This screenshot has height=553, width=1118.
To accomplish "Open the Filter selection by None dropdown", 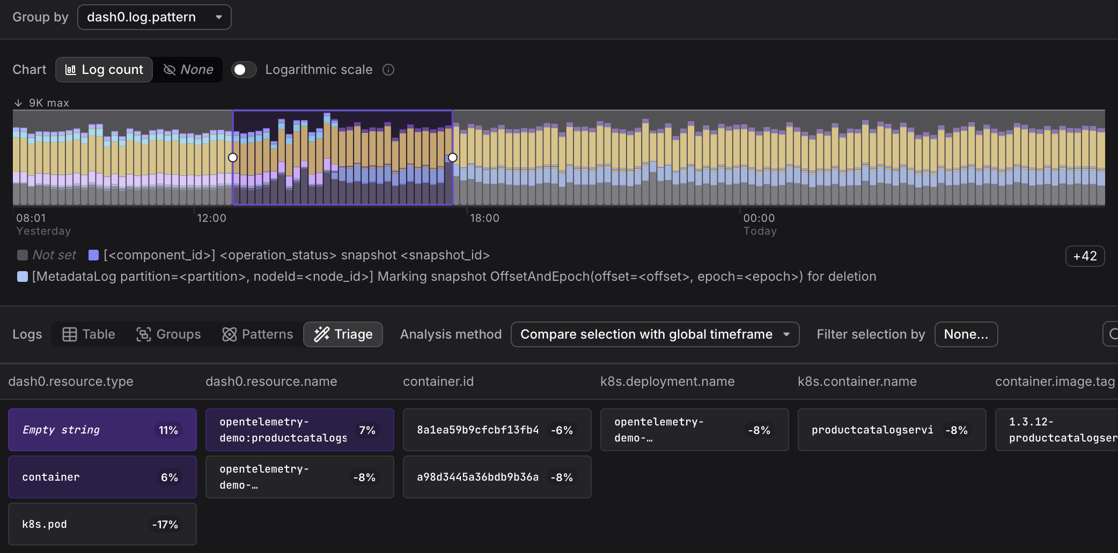I will coord(966,334).
